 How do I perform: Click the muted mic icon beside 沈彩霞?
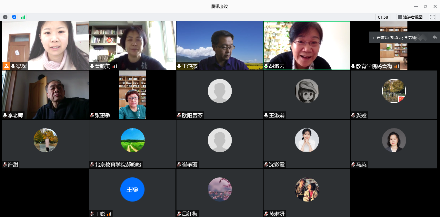[266, 165]
